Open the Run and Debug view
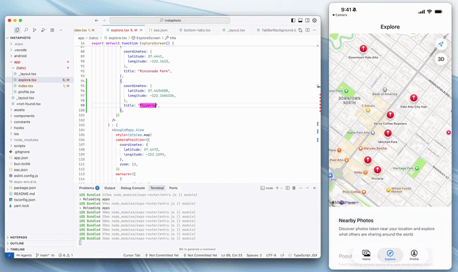The image size is (458, 272). tap(44, 30)
